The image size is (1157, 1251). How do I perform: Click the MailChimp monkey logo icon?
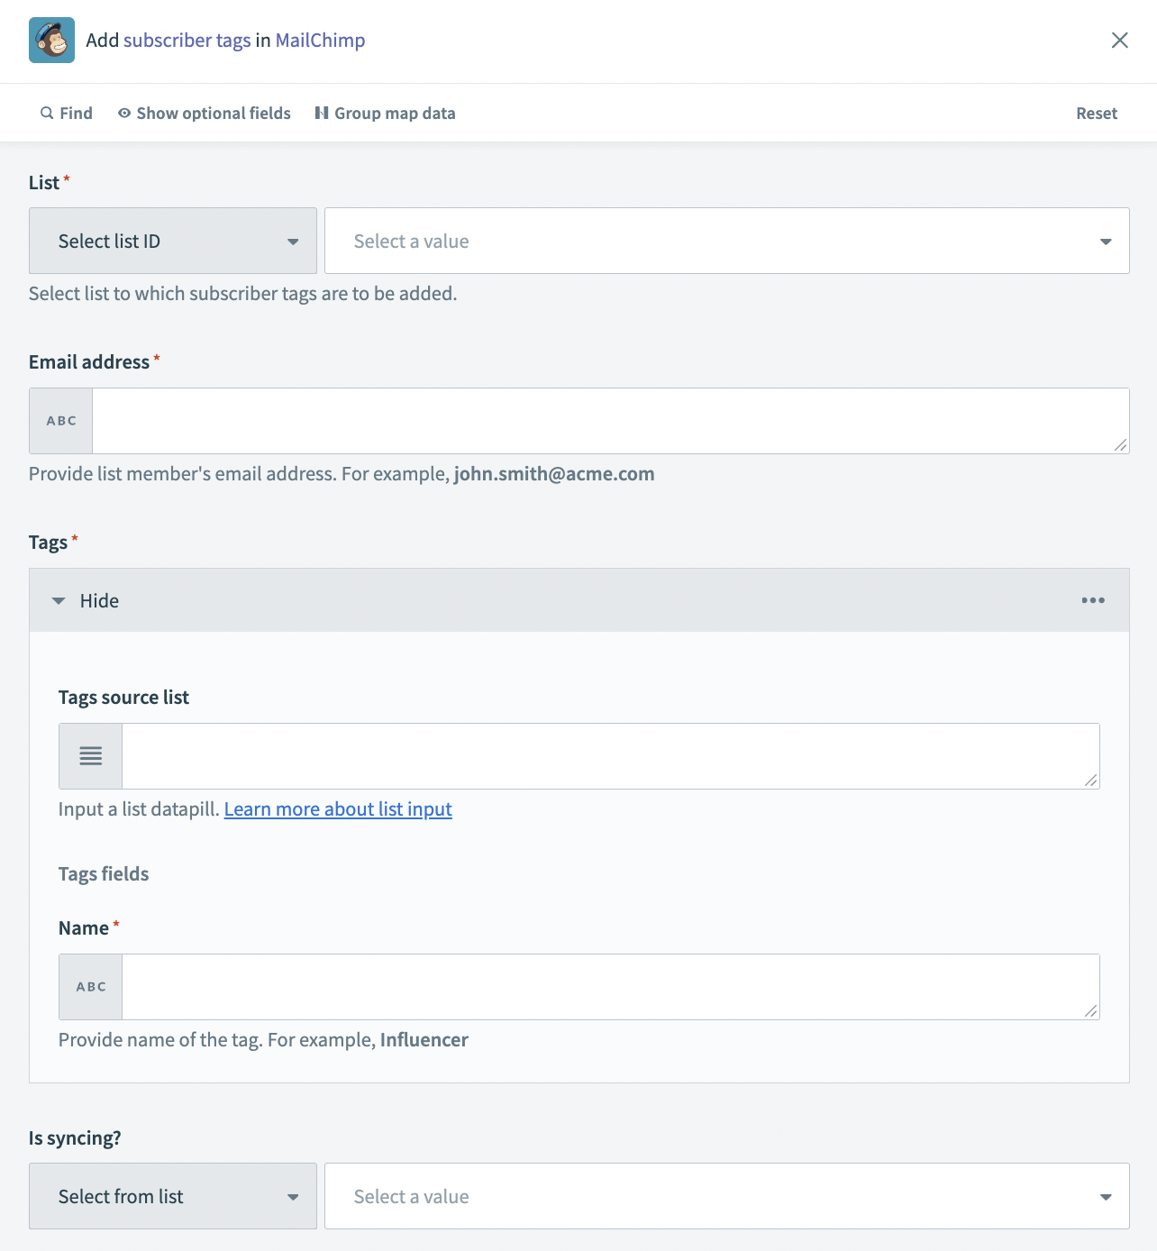(x=52, y=40)
